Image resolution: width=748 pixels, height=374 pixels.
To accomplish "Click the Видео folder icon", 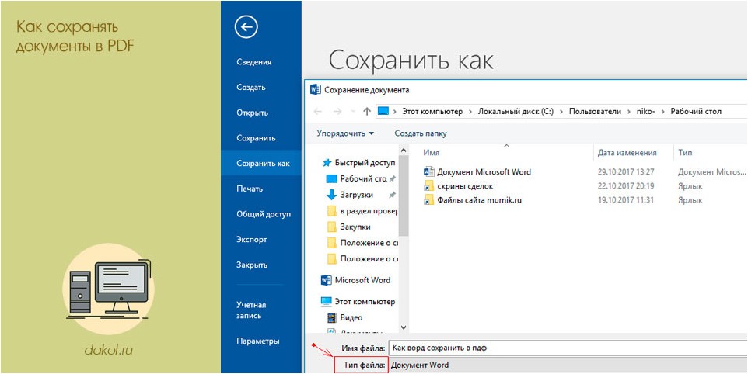I will 331,317.
